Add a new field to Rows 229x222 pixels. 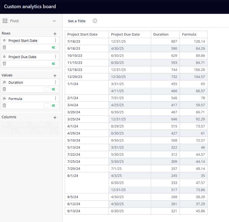(55, 34)
